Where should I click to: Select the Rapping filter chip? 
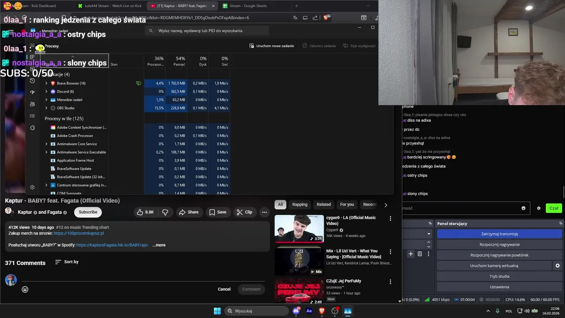click(x=300, y=204)
